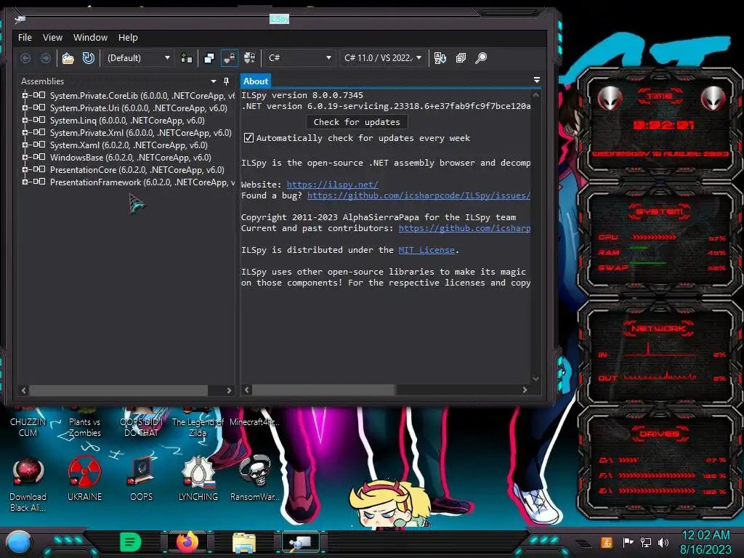744x558 pixels.
Task: Open the Manage assembly lists icon
Action: coord(187,58)
